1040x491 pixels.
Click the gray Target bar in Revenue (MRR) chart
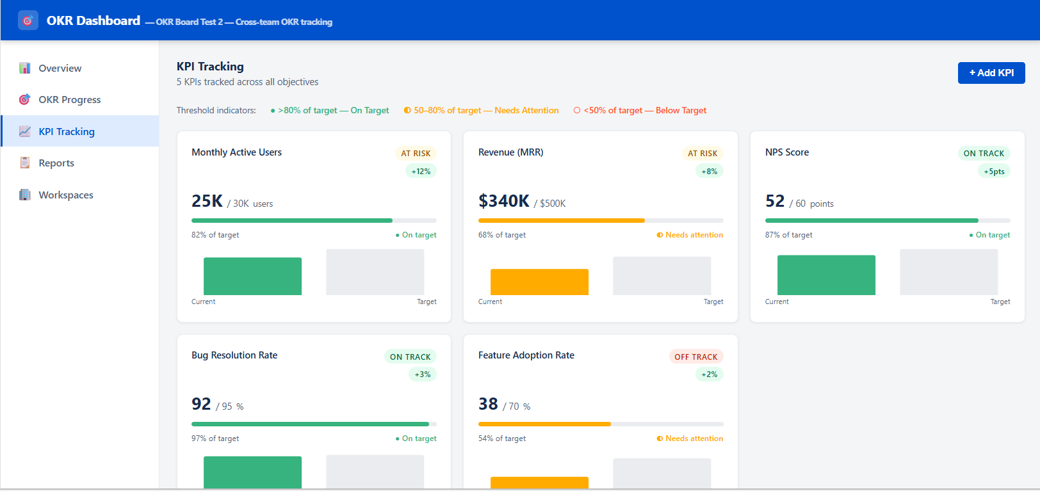[662, 276]
